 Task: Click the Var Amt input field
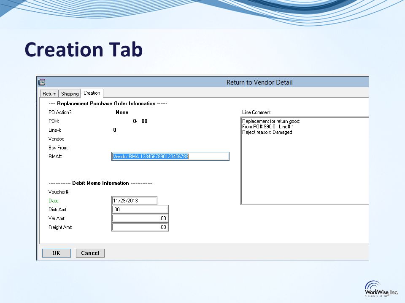(x=140, y=218)
